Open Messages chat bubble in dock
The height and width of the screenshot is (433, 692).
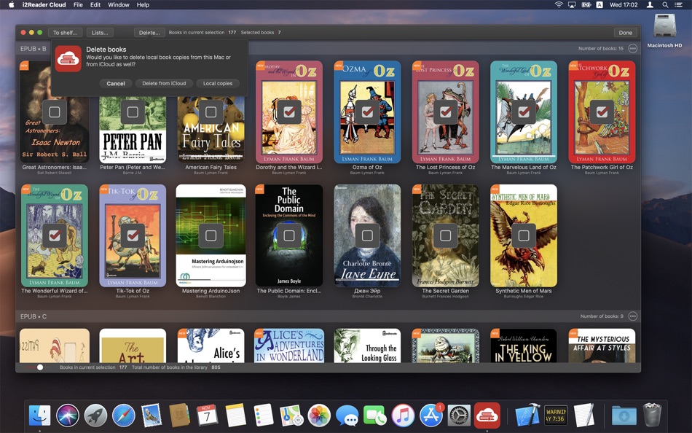coord(347,416)
